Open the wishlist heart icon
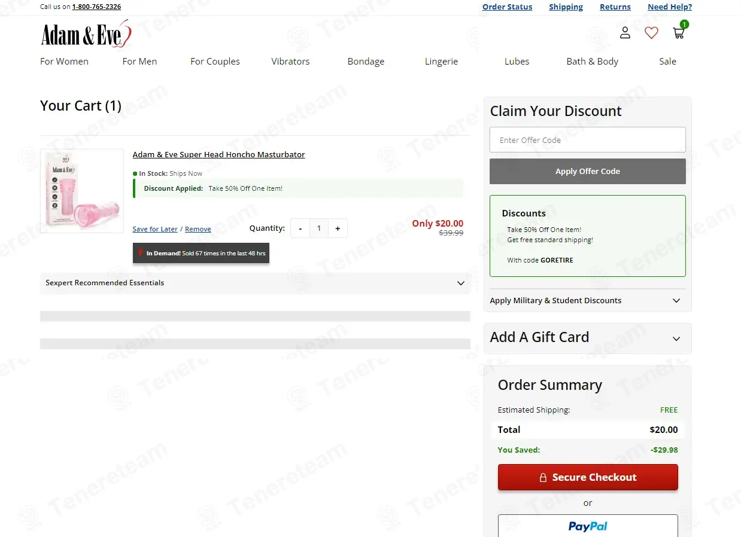The width and height of the screenshot is (741, 537). point(651,33)
